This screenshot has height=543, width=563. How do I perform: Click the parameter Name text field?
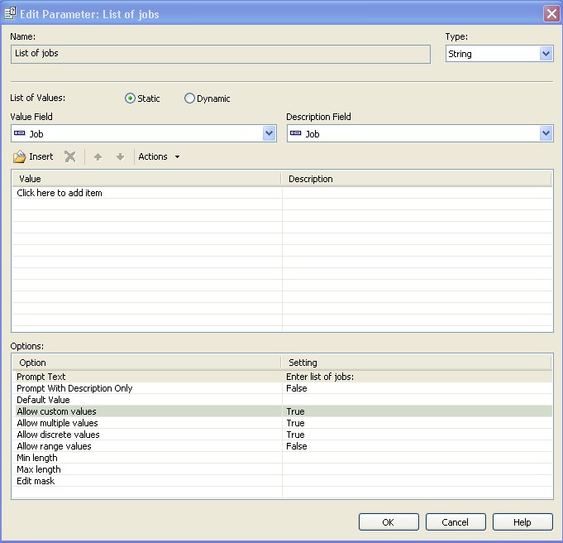(x=221, y=54)
